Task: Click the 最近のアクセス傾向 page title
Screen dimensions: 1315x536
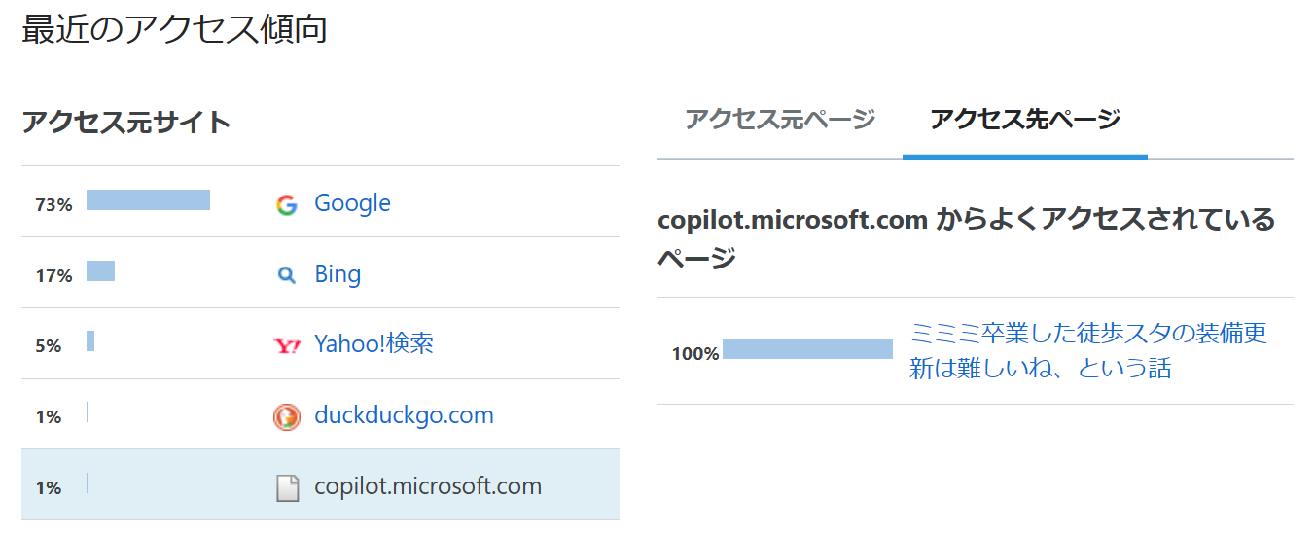Action: click(x=174, y=29)
